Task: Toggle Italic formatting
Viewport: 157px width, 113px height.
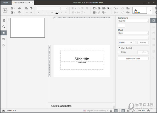Action: (43, 13)
